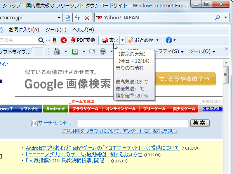Select the Android navigation tab
The image size is (233, 174).
click(56, 109)
